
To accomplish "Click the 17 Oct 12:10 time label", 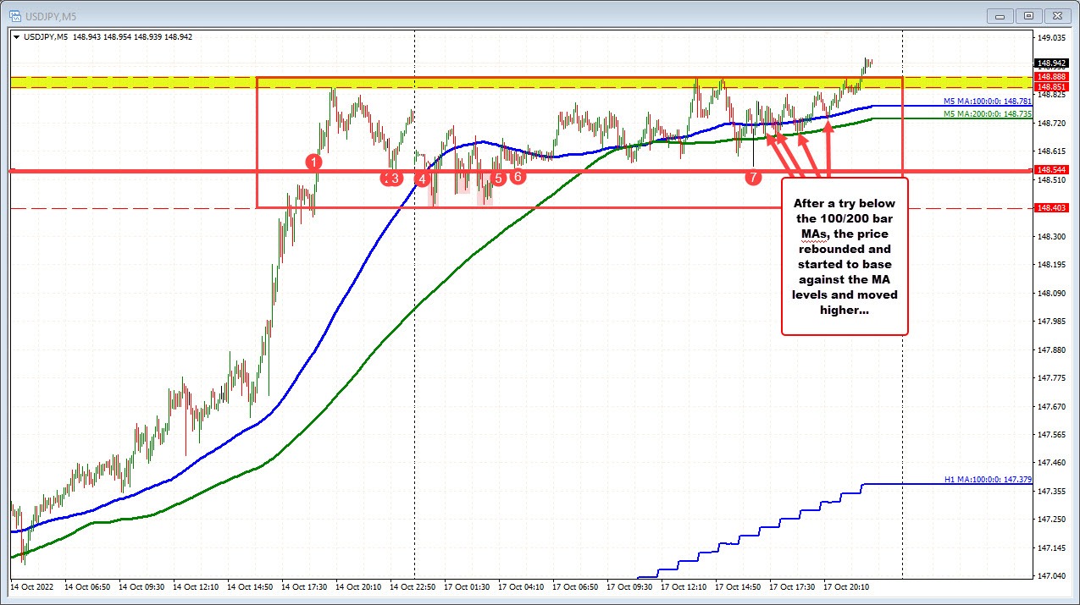I will point(684,586).
